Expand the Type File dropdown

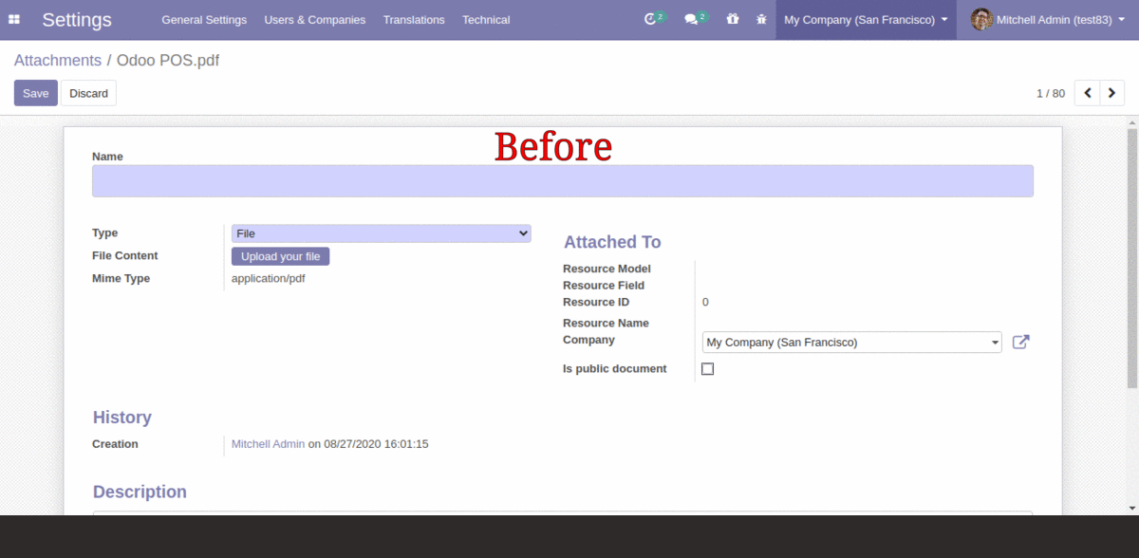click(381, 233)
